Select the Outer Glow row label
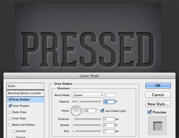This screenshot has height=138, width=179. pyautogui.click(x=19, y=112)
